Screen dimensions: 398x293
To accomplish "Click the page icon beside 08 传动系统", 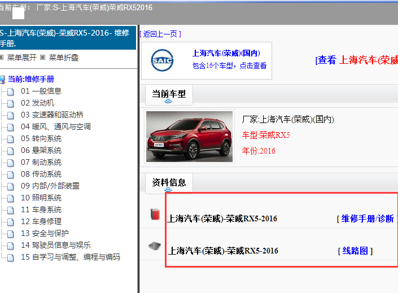I will [x=11, y=174].
